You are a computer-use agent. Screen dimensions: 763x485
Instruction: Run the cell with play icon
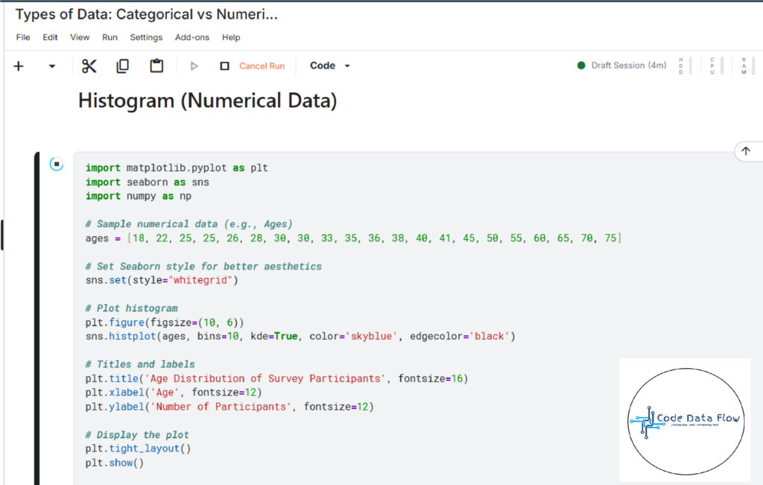(194, 66)
